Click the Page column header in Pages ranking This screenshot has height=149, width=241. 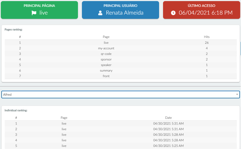pyautogui.click(x=106, y=37)
